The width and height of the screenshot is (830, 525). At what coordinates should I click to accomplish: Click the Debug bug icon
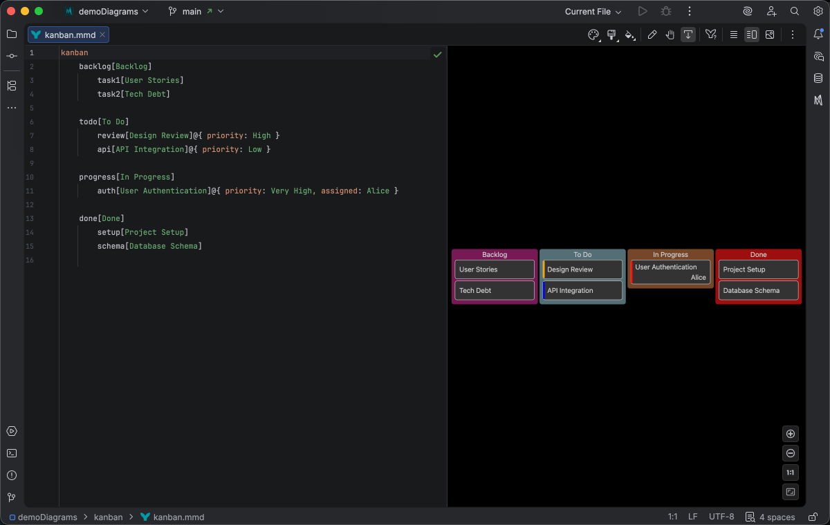[666, 11]
